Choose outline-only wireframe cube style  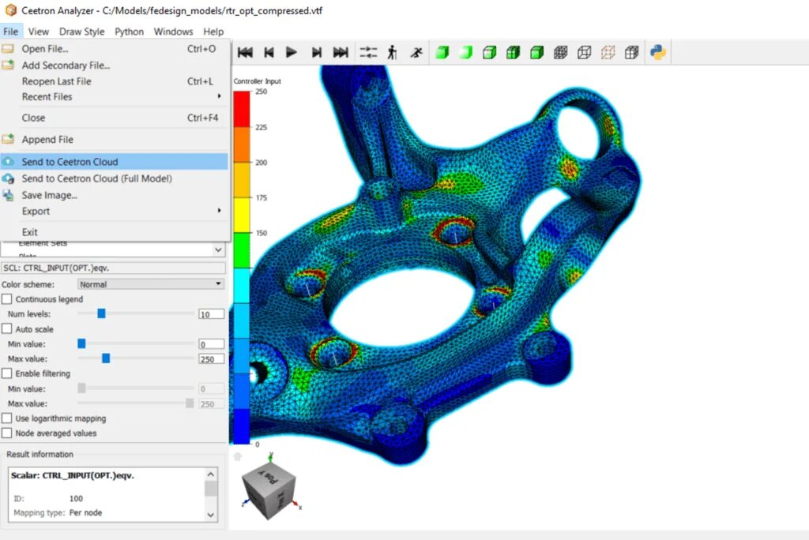(585, 52)
